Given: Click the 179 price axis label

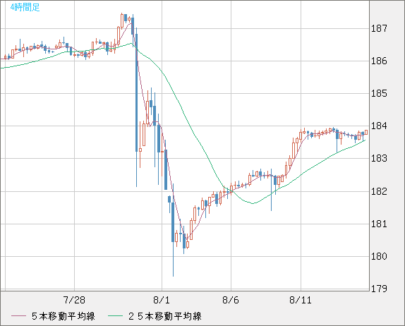Looking at the screenshot, I should [x=379, y=289].
